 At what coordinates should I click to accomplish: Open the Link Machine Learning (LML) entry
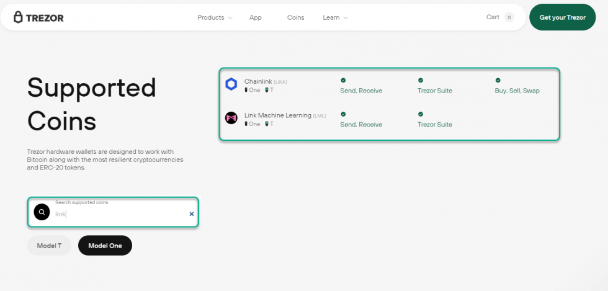coord(285,115)
